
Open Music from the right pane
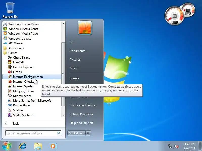tap(74, 68)
